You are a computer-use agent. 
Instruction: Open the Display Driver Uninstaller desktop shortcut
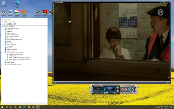pos(38,13)
